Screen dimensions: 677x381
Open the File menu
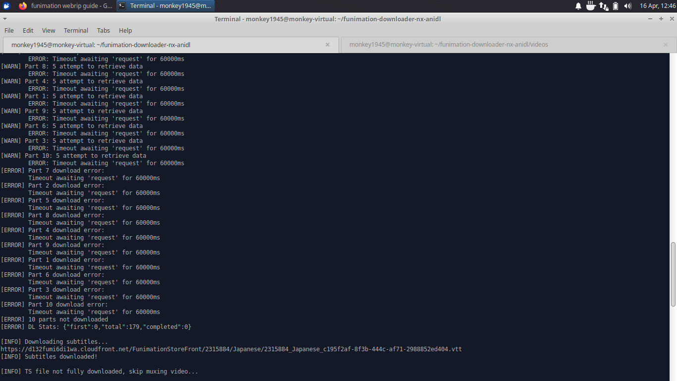[9, 30]
